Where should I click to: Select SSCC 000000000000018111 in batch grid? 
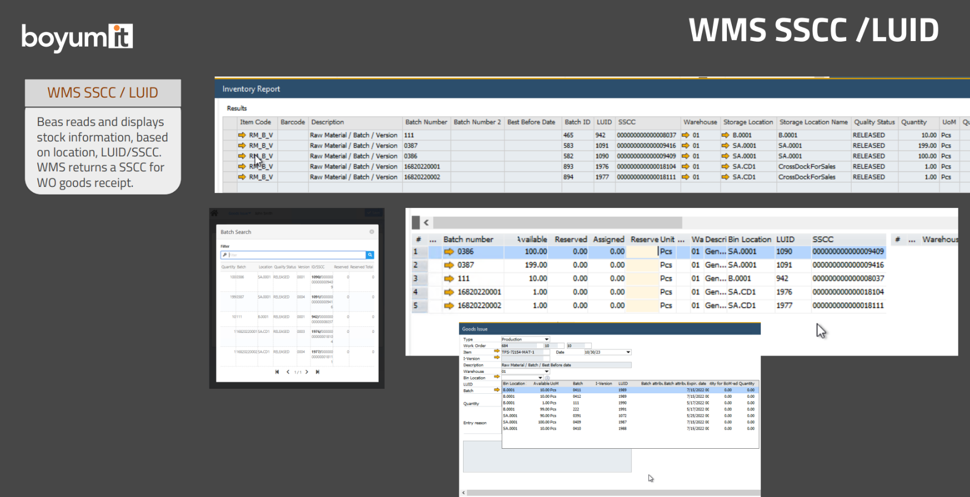pos(848,306)
